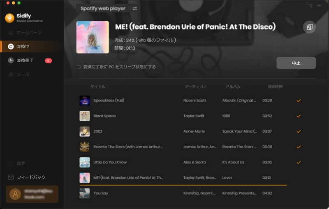Click the green macOS fullscreen button
This screenshot has height=209, width=329.
tap(19, 3)
